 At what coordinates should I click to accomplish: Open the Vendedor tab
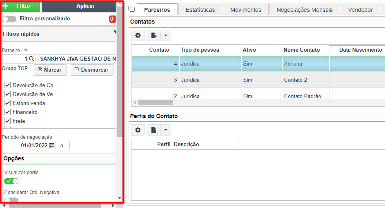361,9
